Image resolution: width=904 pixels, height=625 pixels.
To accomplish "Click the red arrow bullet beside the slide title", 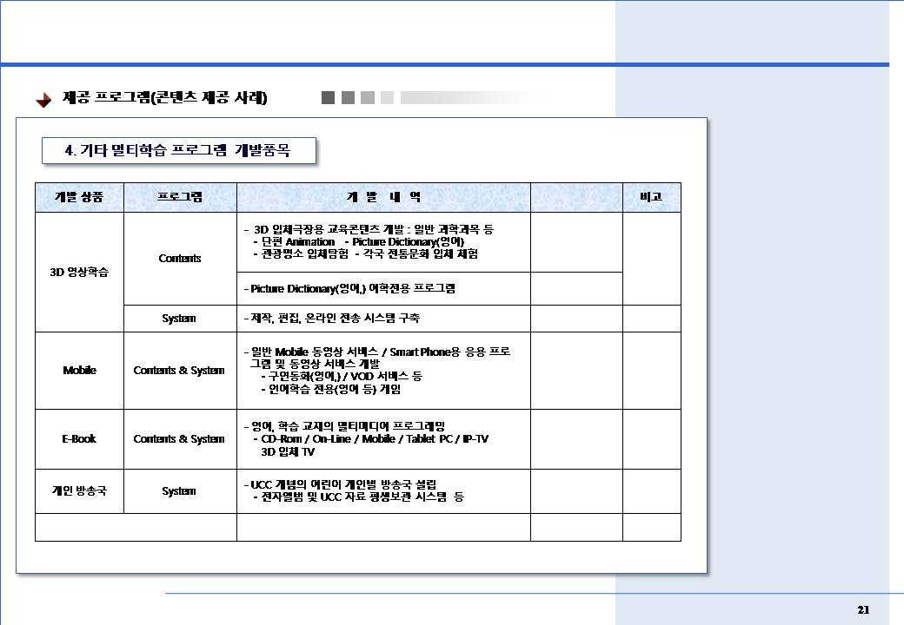I will (43, 100).
